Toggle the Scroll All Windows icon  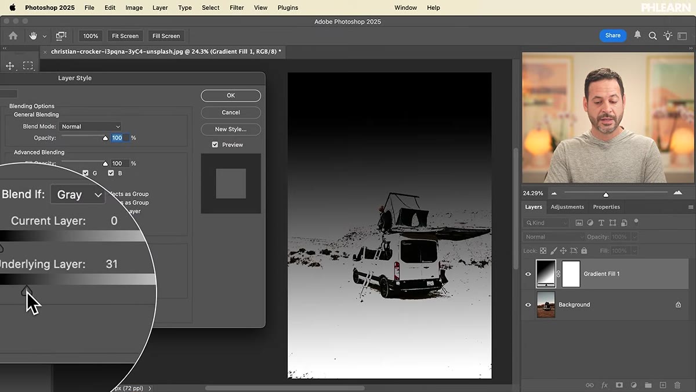61,36
